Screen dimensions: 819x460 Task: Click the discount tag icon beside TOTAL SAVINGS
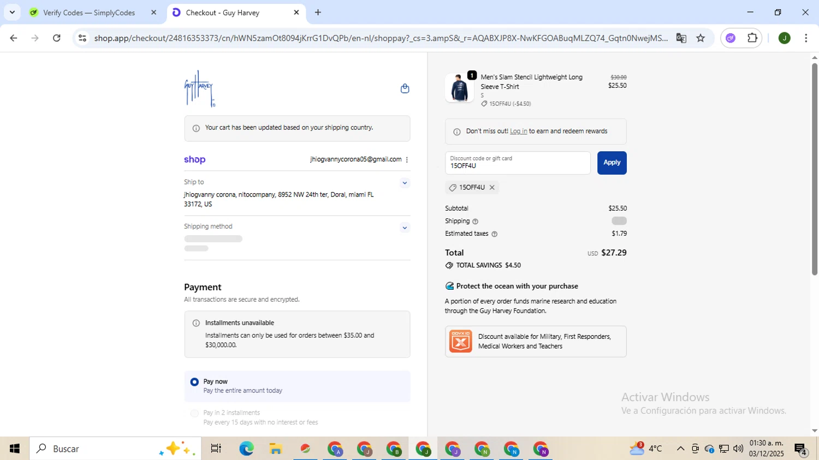coord(449,265)
